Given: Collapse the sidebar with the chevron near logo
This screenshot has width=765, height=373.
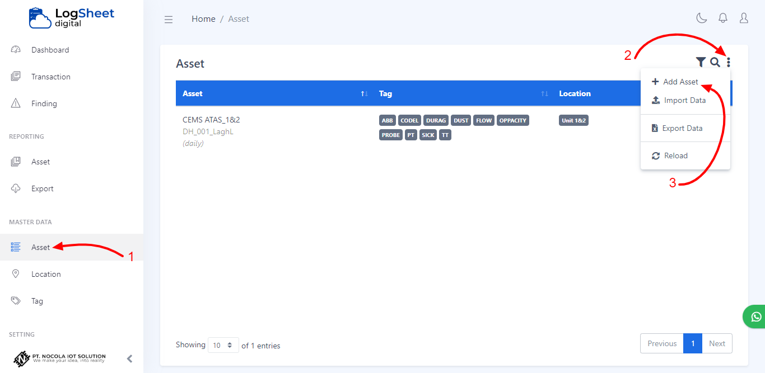Looking at the screenshot, I should 129,359.
